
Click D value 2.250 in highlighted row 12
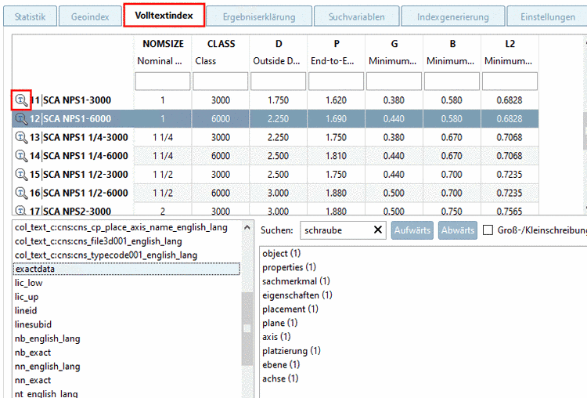click(x=278, y=119)
